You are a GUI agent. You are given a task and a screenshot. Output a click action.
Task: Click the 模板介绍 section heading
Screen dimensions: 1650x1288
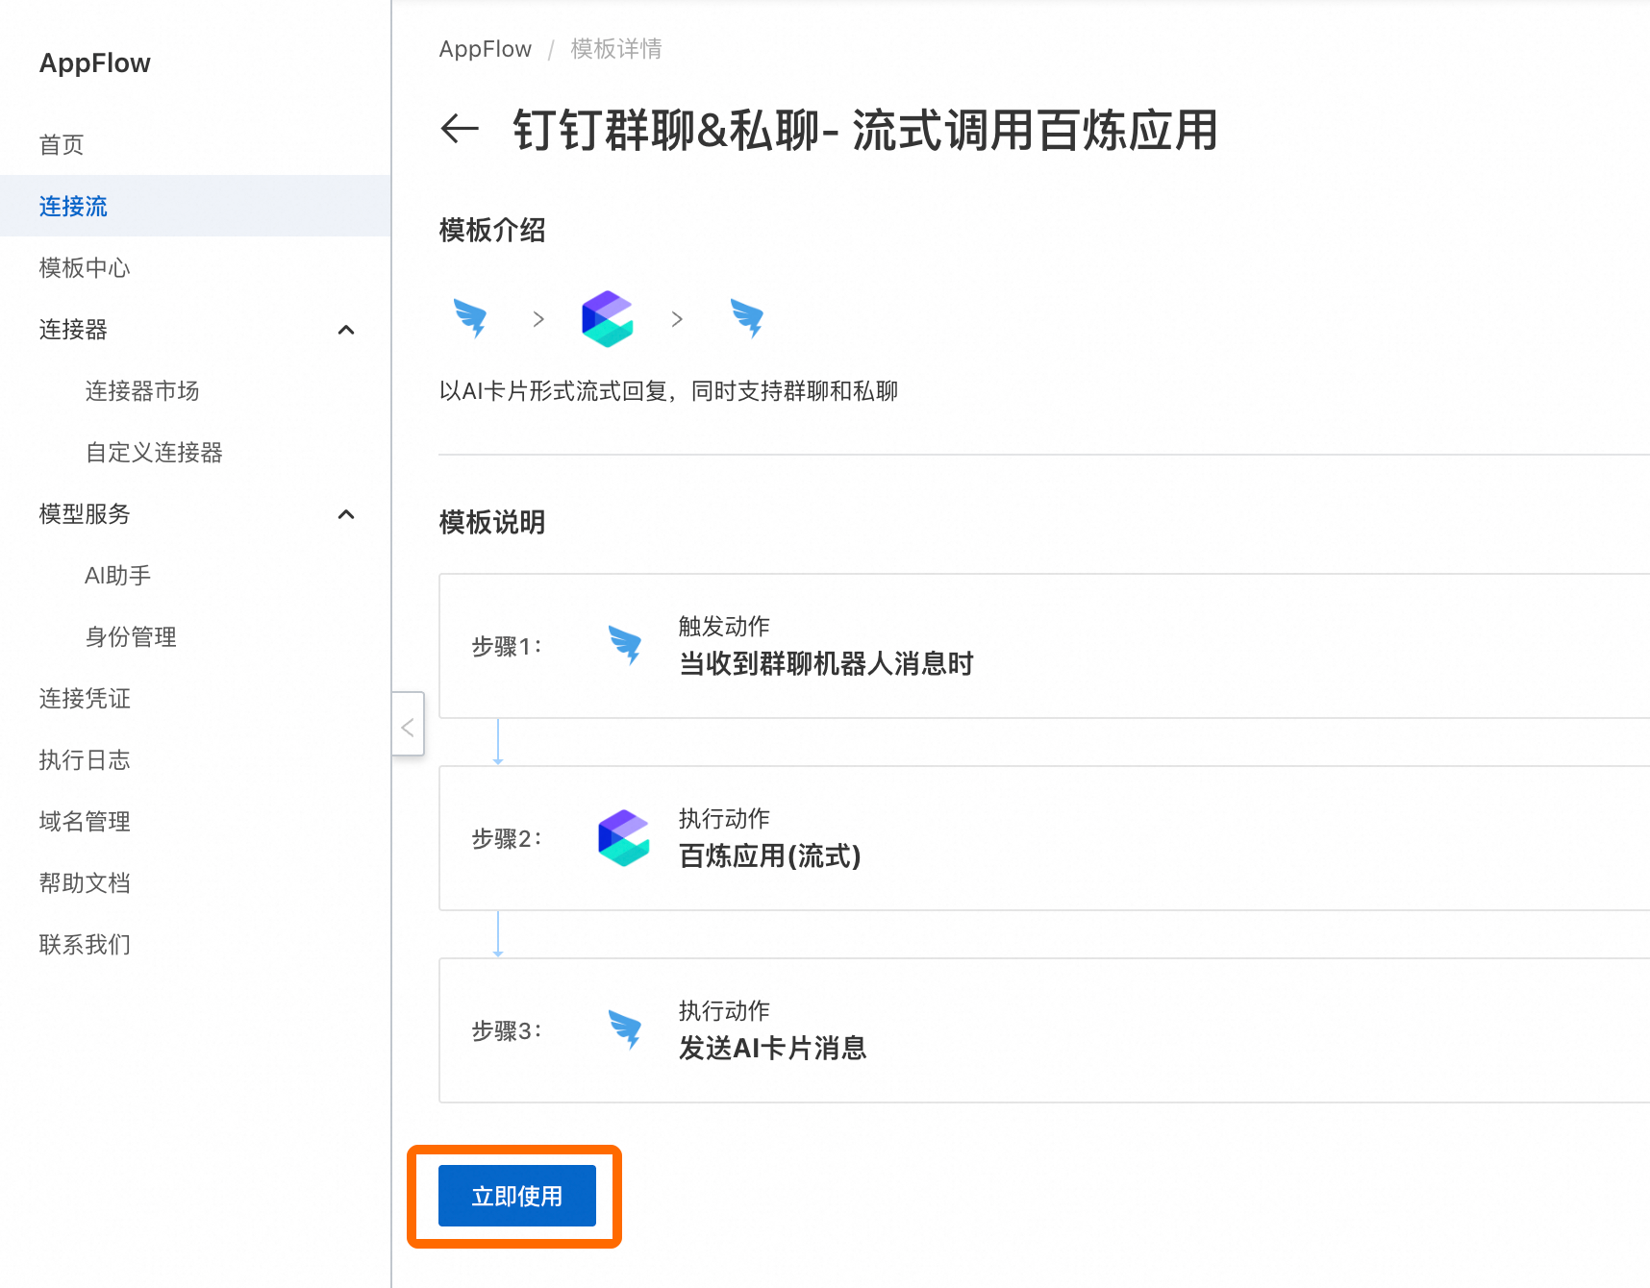point(492,231)
